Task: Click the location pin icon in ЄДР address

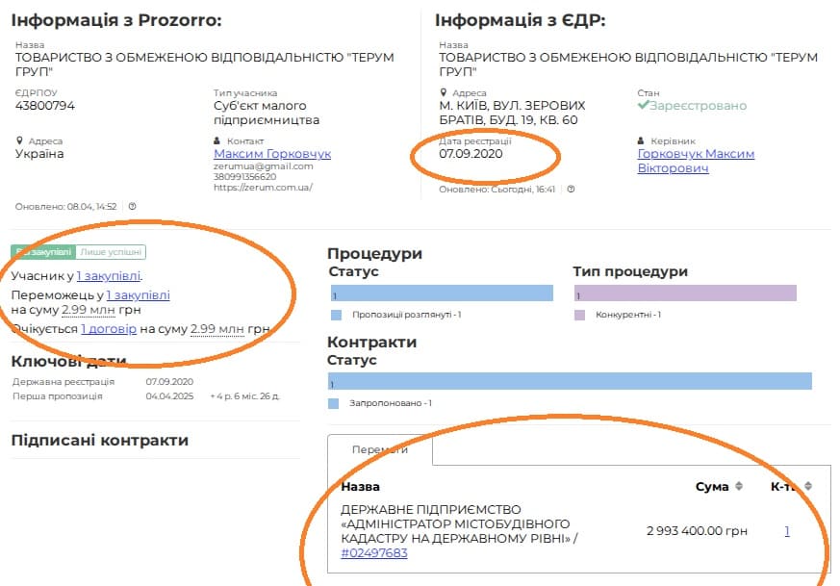Action: (444, 93)
